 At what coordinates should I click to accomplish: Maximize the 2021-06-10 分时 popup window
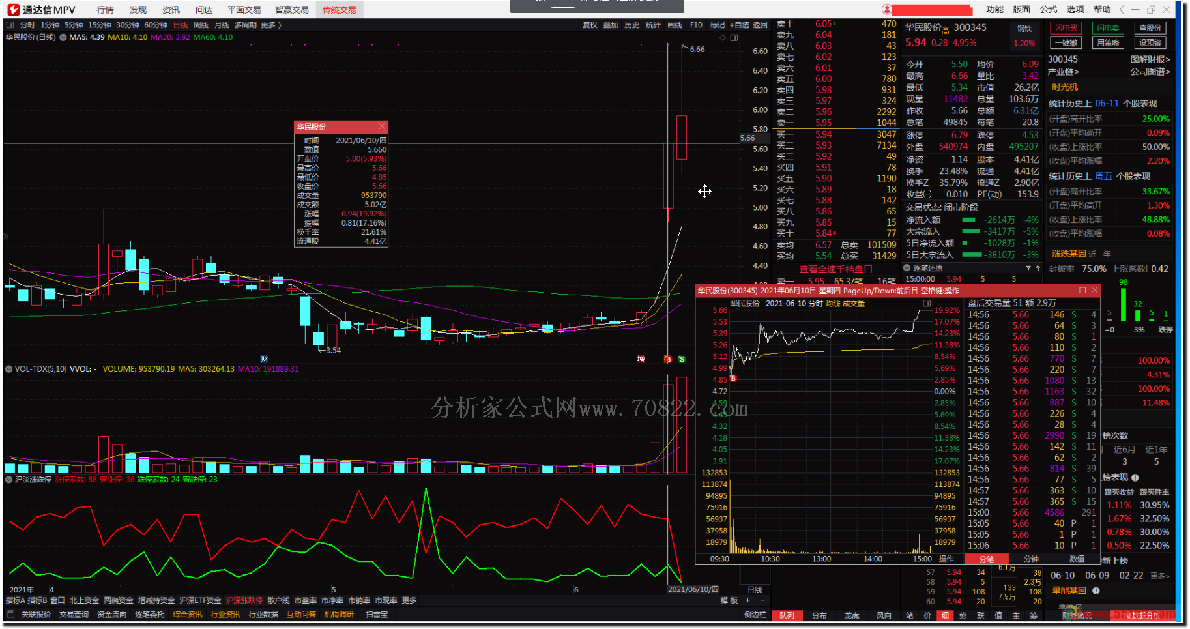click(x=1082, y=290)
